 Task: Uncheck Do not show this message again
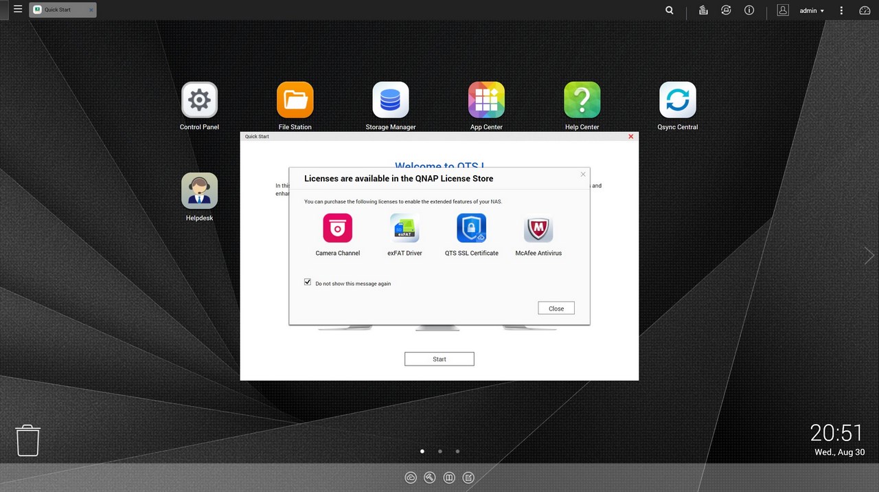click(308, 282)
